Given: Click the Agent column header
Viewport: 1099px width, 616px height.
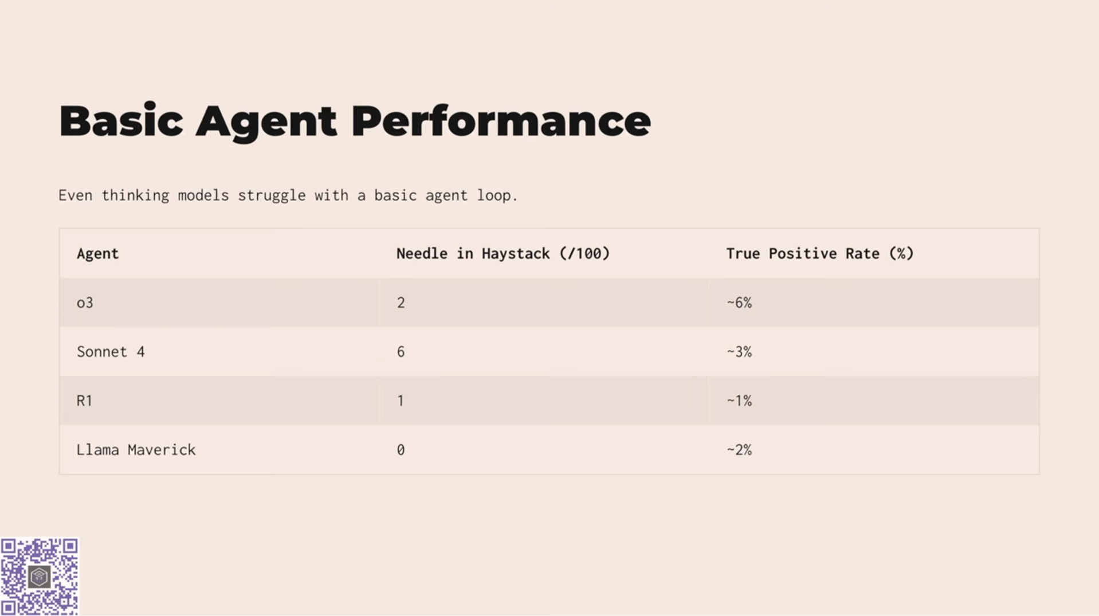Looking at the screenshot, I should point(97,253).
